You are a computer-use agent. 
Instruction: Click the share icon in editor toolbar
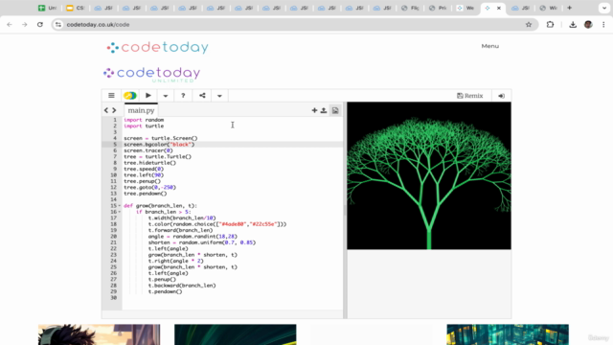pos(202,96)
